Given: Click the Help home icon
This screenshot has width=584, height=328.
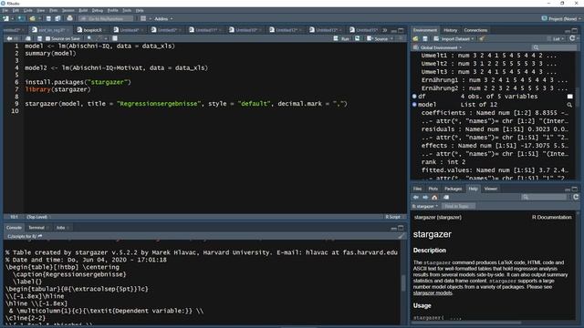Looking at the screenshot, I should click(x=434, y=197).
